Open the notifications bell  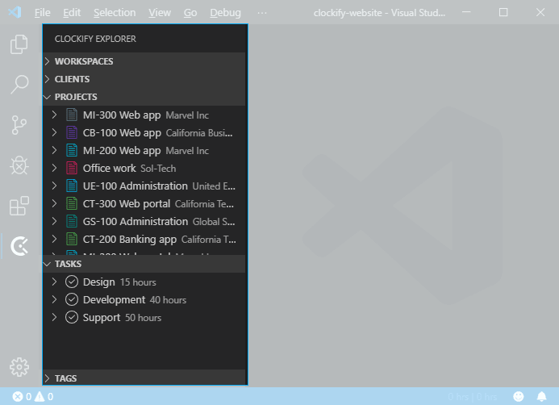541,396
